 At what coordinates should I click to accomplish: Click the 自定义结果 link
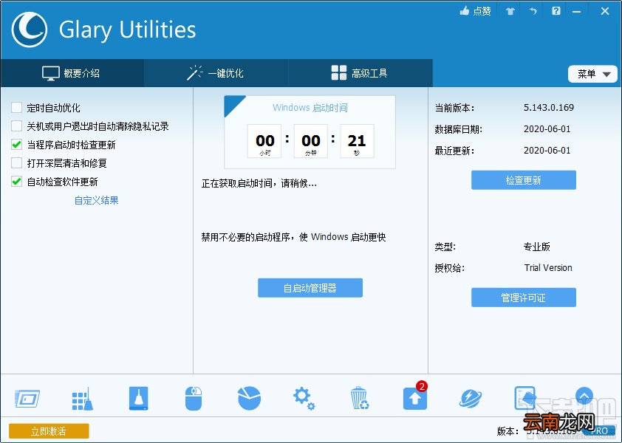point(96,200)
